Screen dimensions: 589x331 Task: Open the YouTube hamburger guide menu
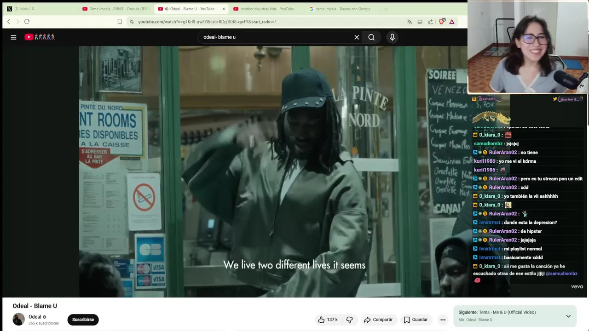point(13,37)
